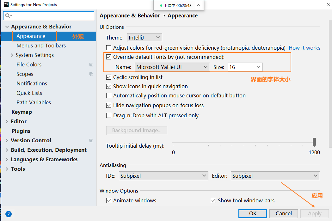This screenshot has width=332, height=221.
Task: Open the IDE antialiasing dropdown
Action: tap(163, 176)
